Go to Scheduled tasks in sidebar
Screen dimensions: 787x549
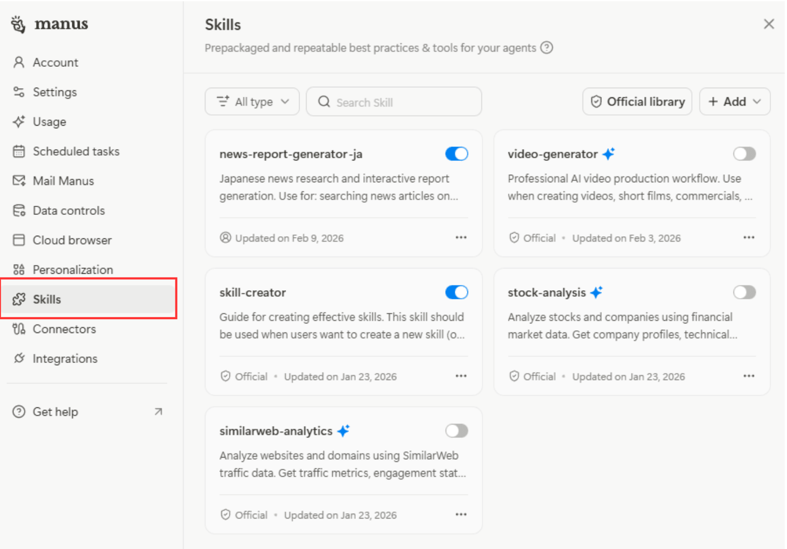click(76, 151)
